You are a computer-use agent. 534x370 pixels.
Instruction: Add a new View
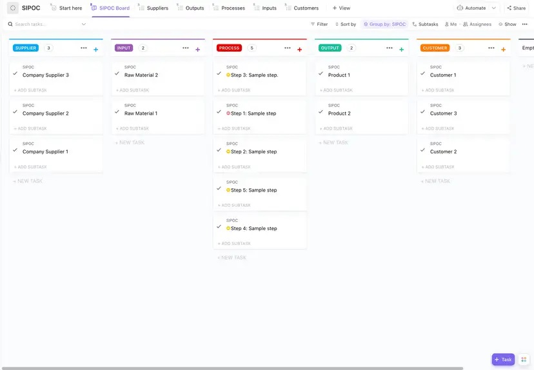(341, 8)
